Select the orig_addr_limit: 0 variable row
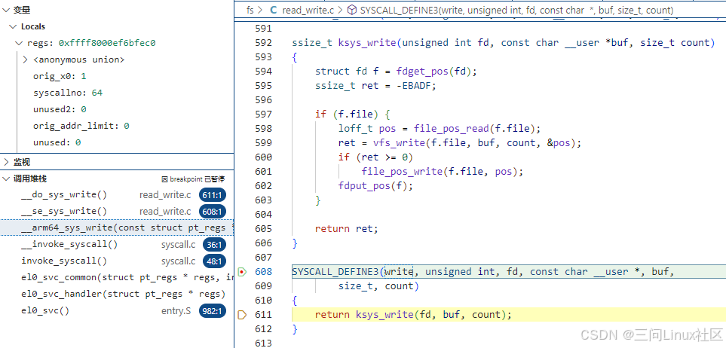This screenshot has width=726, height=348. click(117, 126)
